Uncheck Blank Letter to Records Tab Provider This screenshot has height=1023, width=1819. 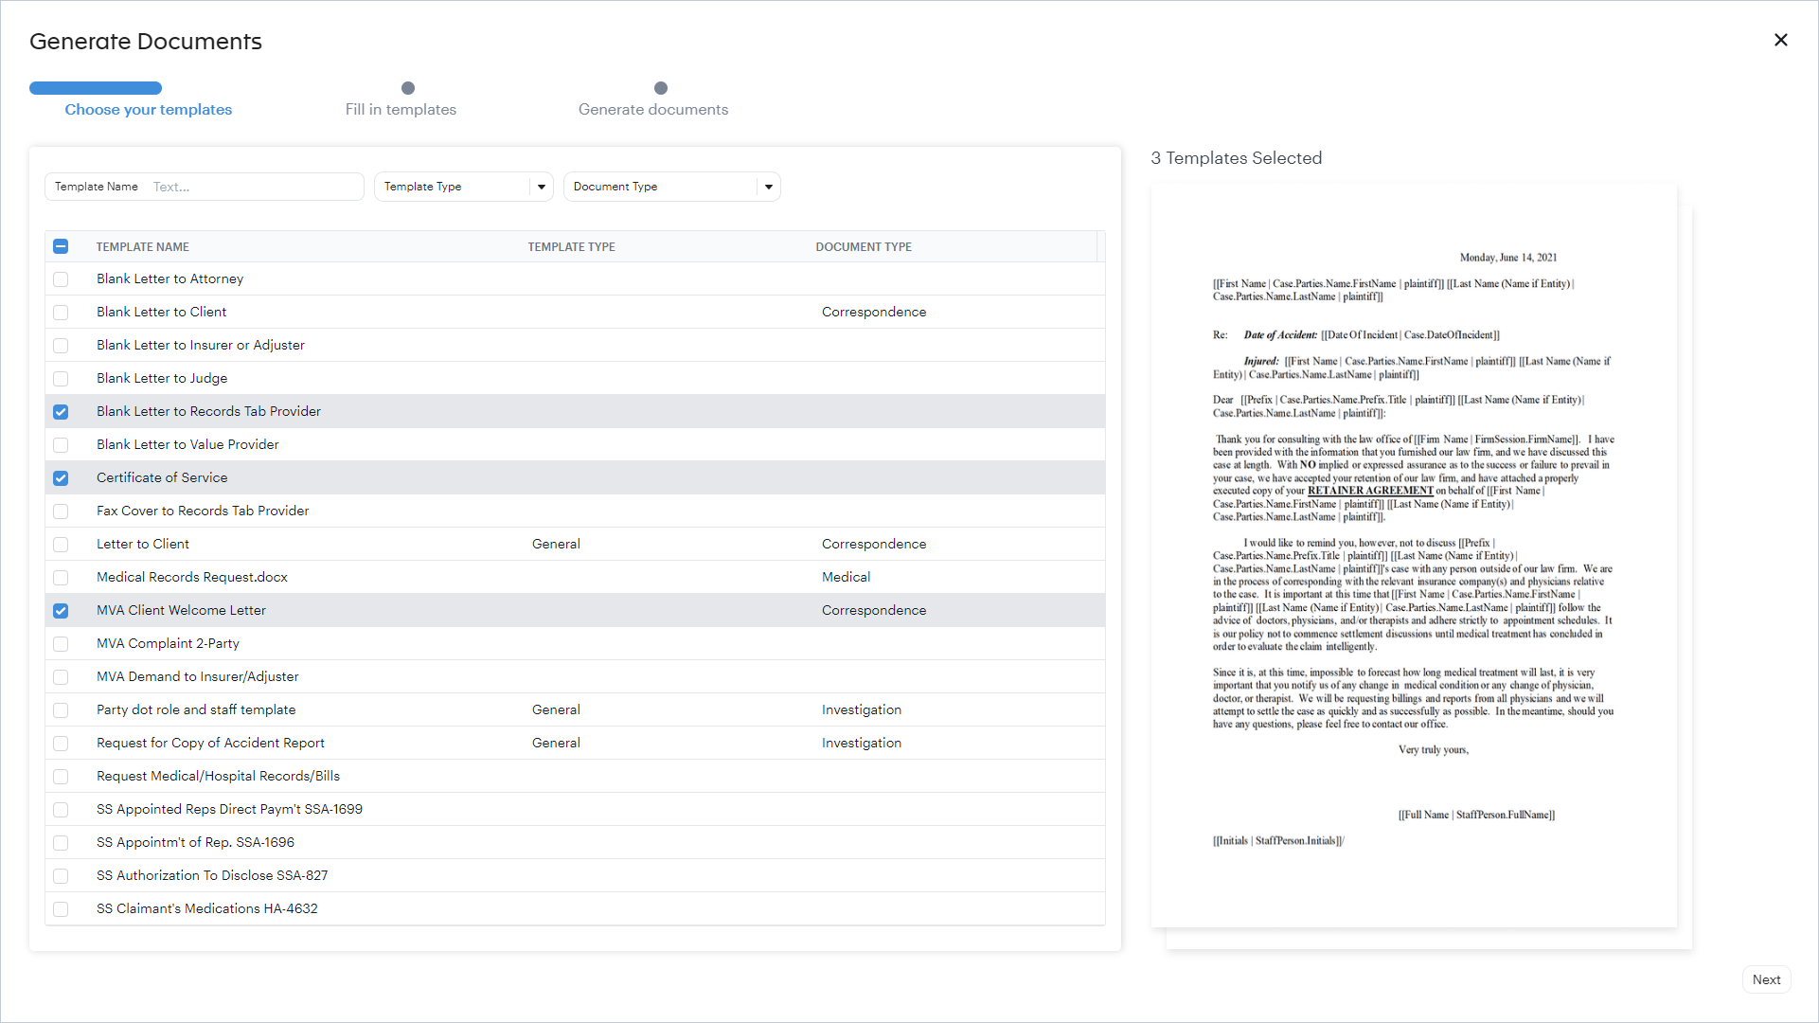click(x=61, y=412)
